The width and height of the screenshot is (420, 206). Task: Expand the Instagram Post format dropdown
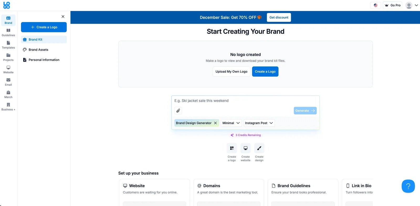259,123
